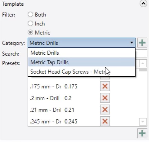Collapse the Template section chevron
This screenshot has height=142, width=149.
tap(143, 4)
